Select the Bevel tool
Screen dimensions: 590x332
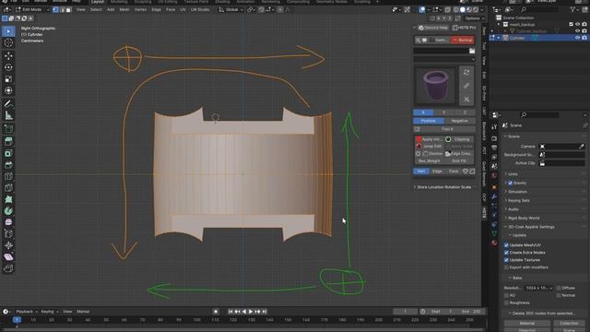tap(8, 165)
